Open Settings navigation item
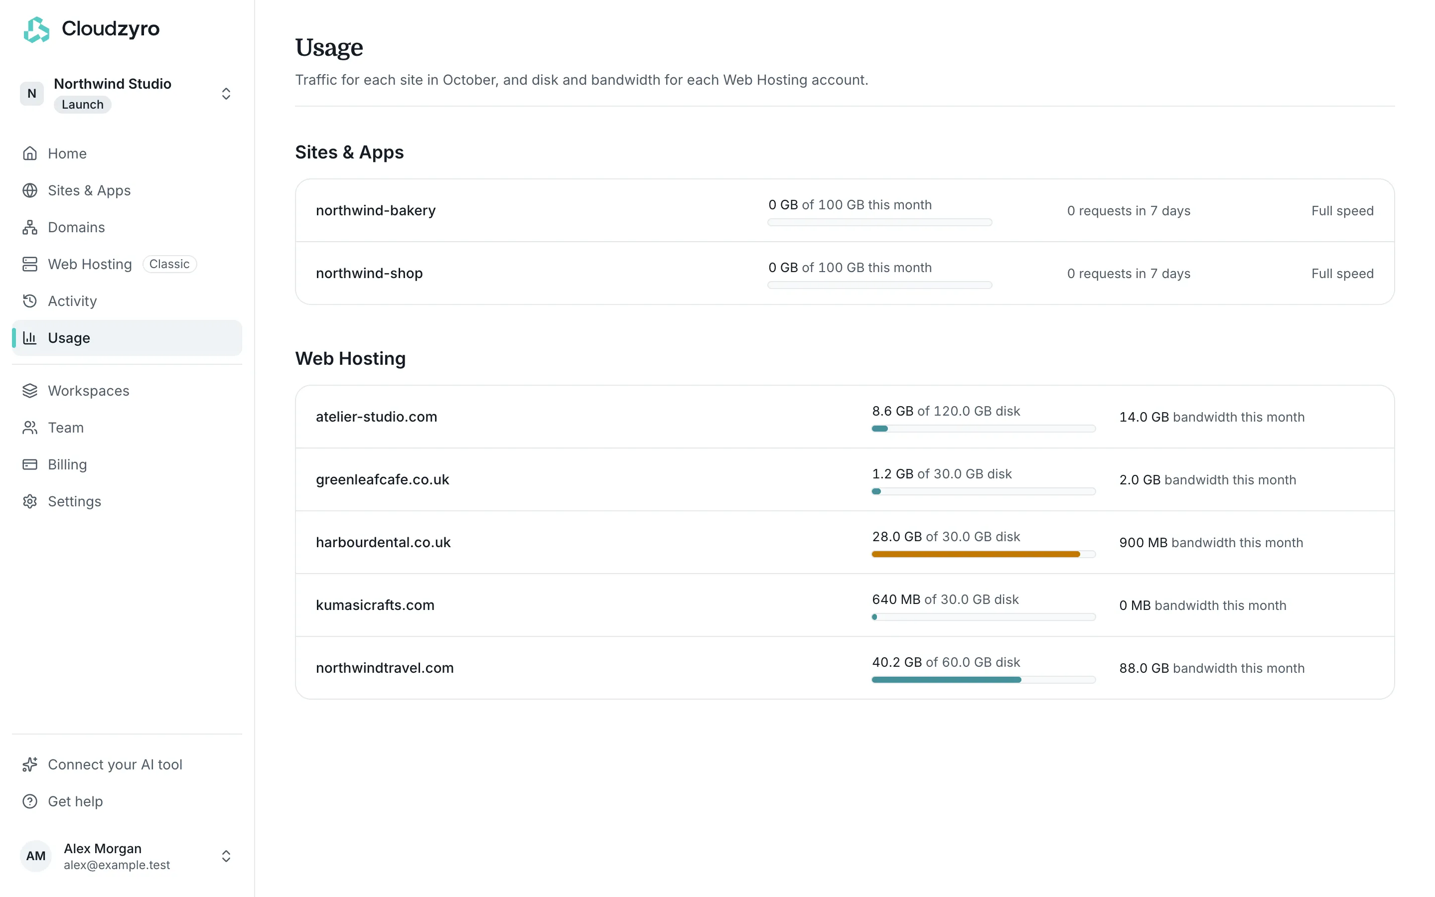The image size is (1435, 897). (x=127, y=501)
